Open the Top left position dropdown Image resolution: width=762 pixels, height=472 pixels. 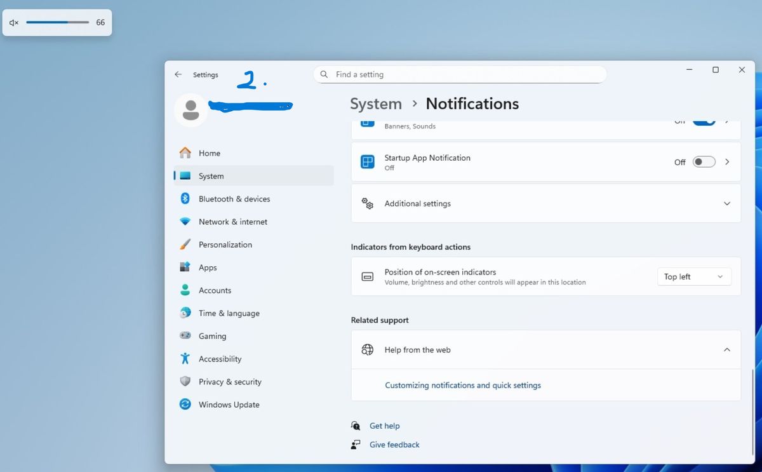(x=693, y=277)
